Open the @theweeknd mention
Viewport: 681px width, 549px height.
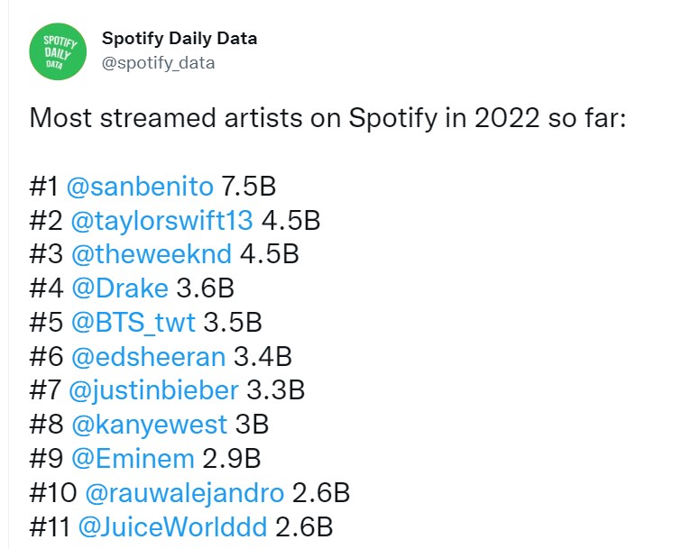click(x=152, y=254)
